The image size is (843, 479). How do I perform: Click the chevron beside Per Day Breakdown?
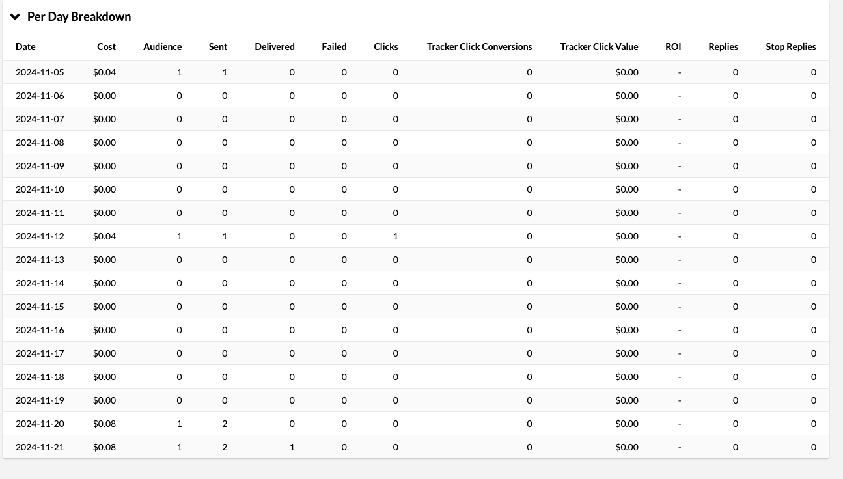(x=15, y=17)
